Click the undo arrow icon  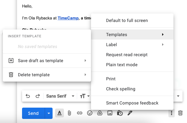pyautogui.click(x=28, y=96)
